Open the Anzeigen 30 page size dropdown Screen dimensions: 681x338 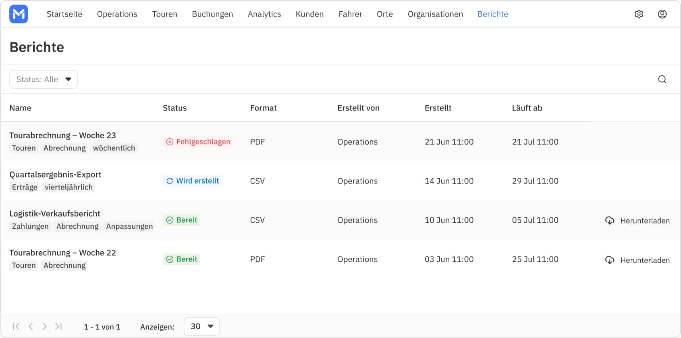202,326
